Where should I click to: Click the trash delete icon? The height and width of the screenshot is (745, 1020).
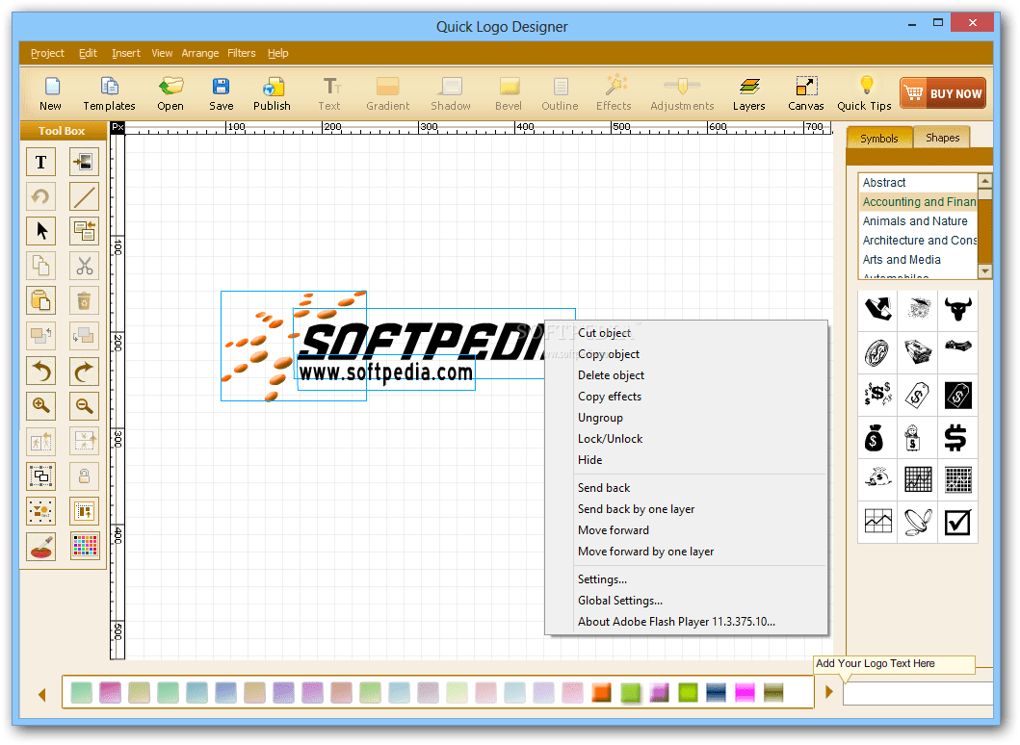[x=85, y=300]
